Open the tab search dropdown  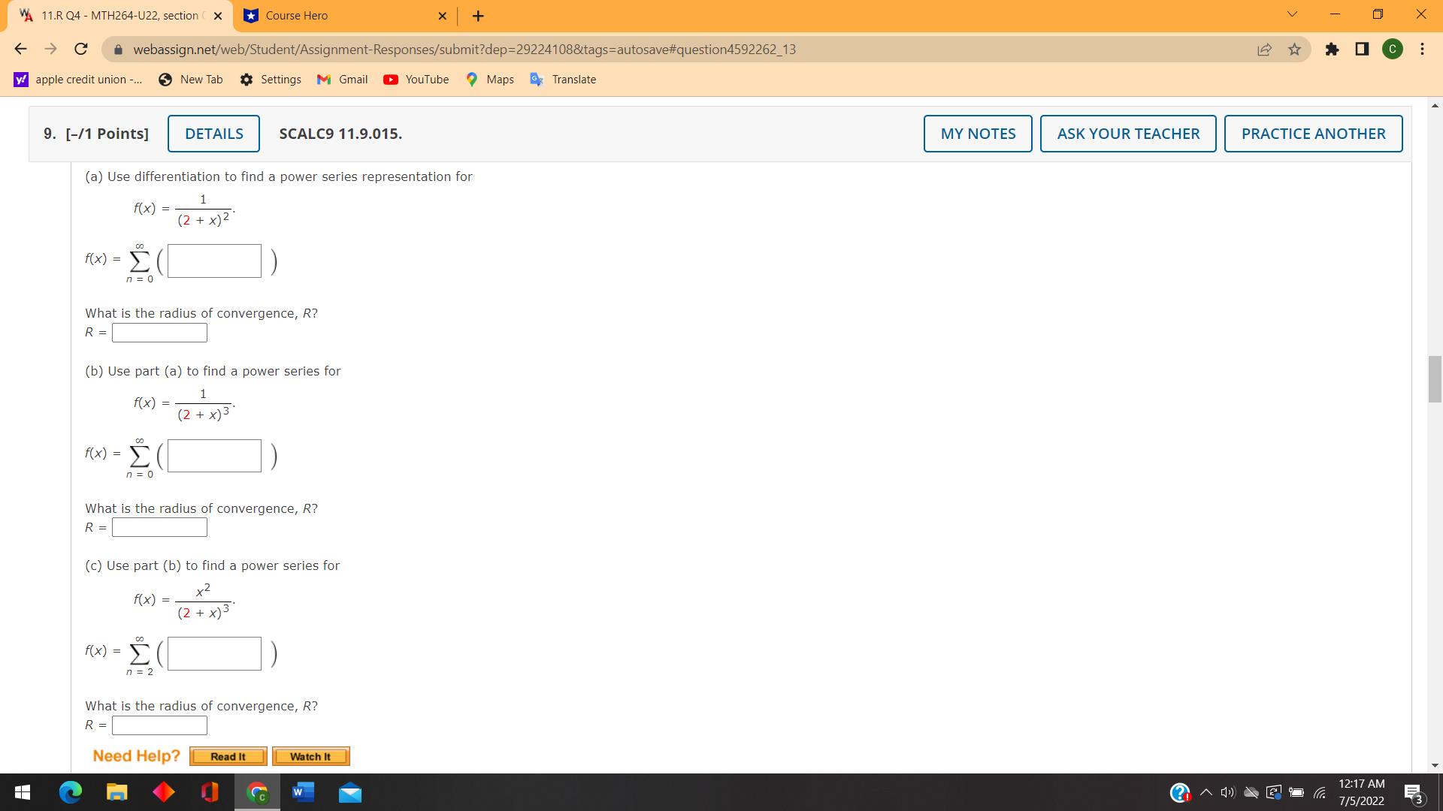(1291, 14)
